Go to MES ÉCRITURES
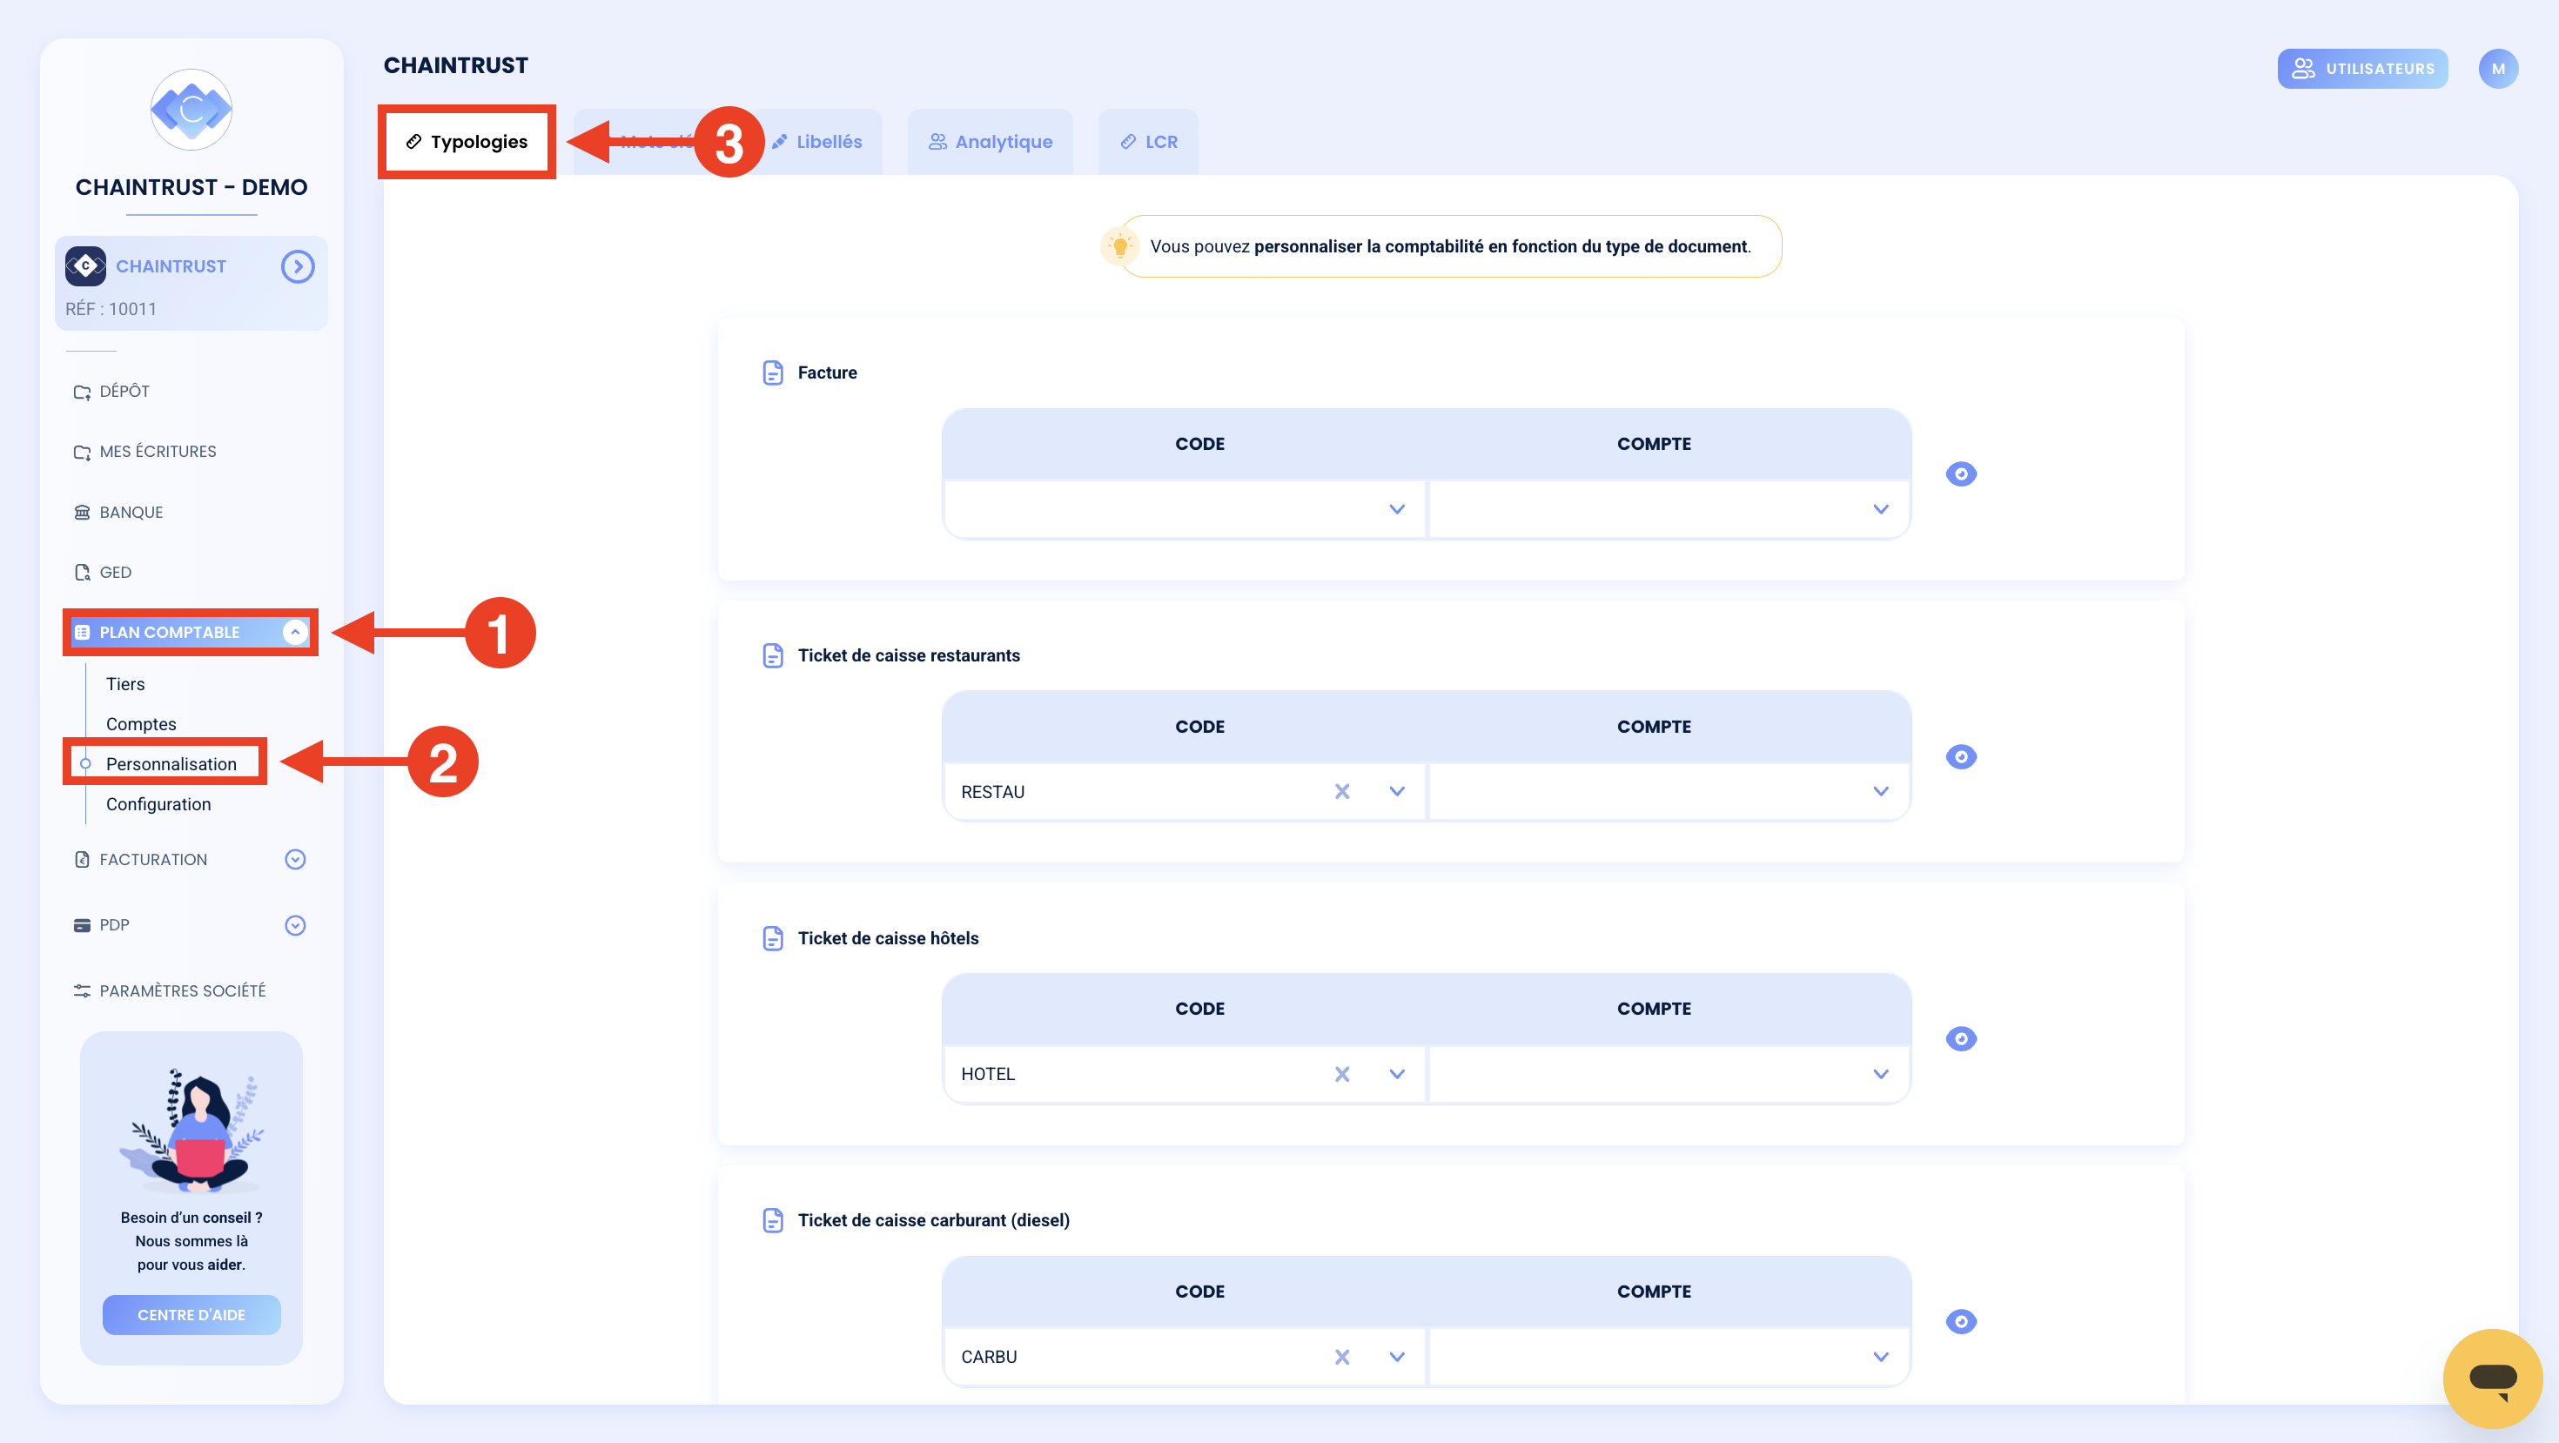The height and width of the screenshot is (1443, 2559). coord(157,452)
